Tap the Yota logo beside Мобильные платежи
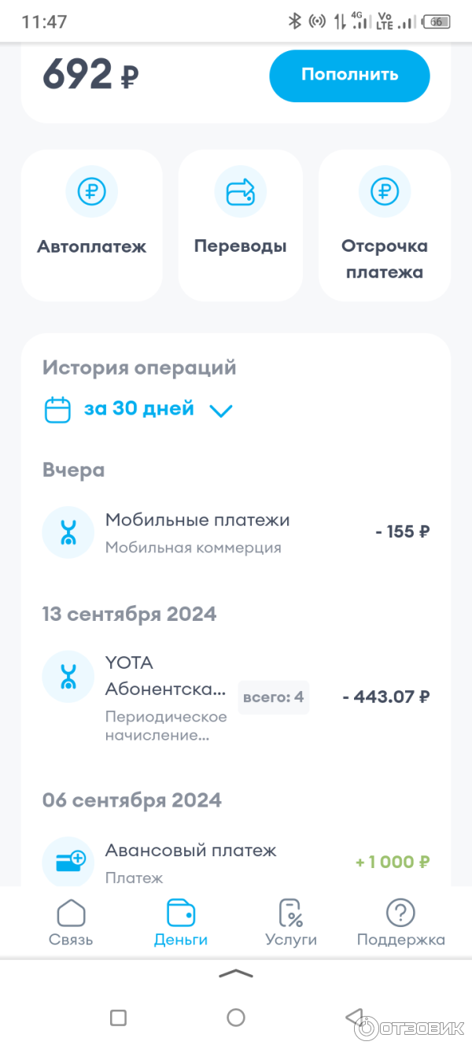Image resolution: width=472 pixels, height=1049 pixels. [x=68, y=532]
